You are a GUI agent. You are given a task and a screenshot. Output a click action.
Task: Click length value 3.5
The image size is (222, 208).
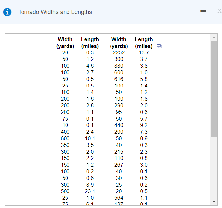(90, 145)
